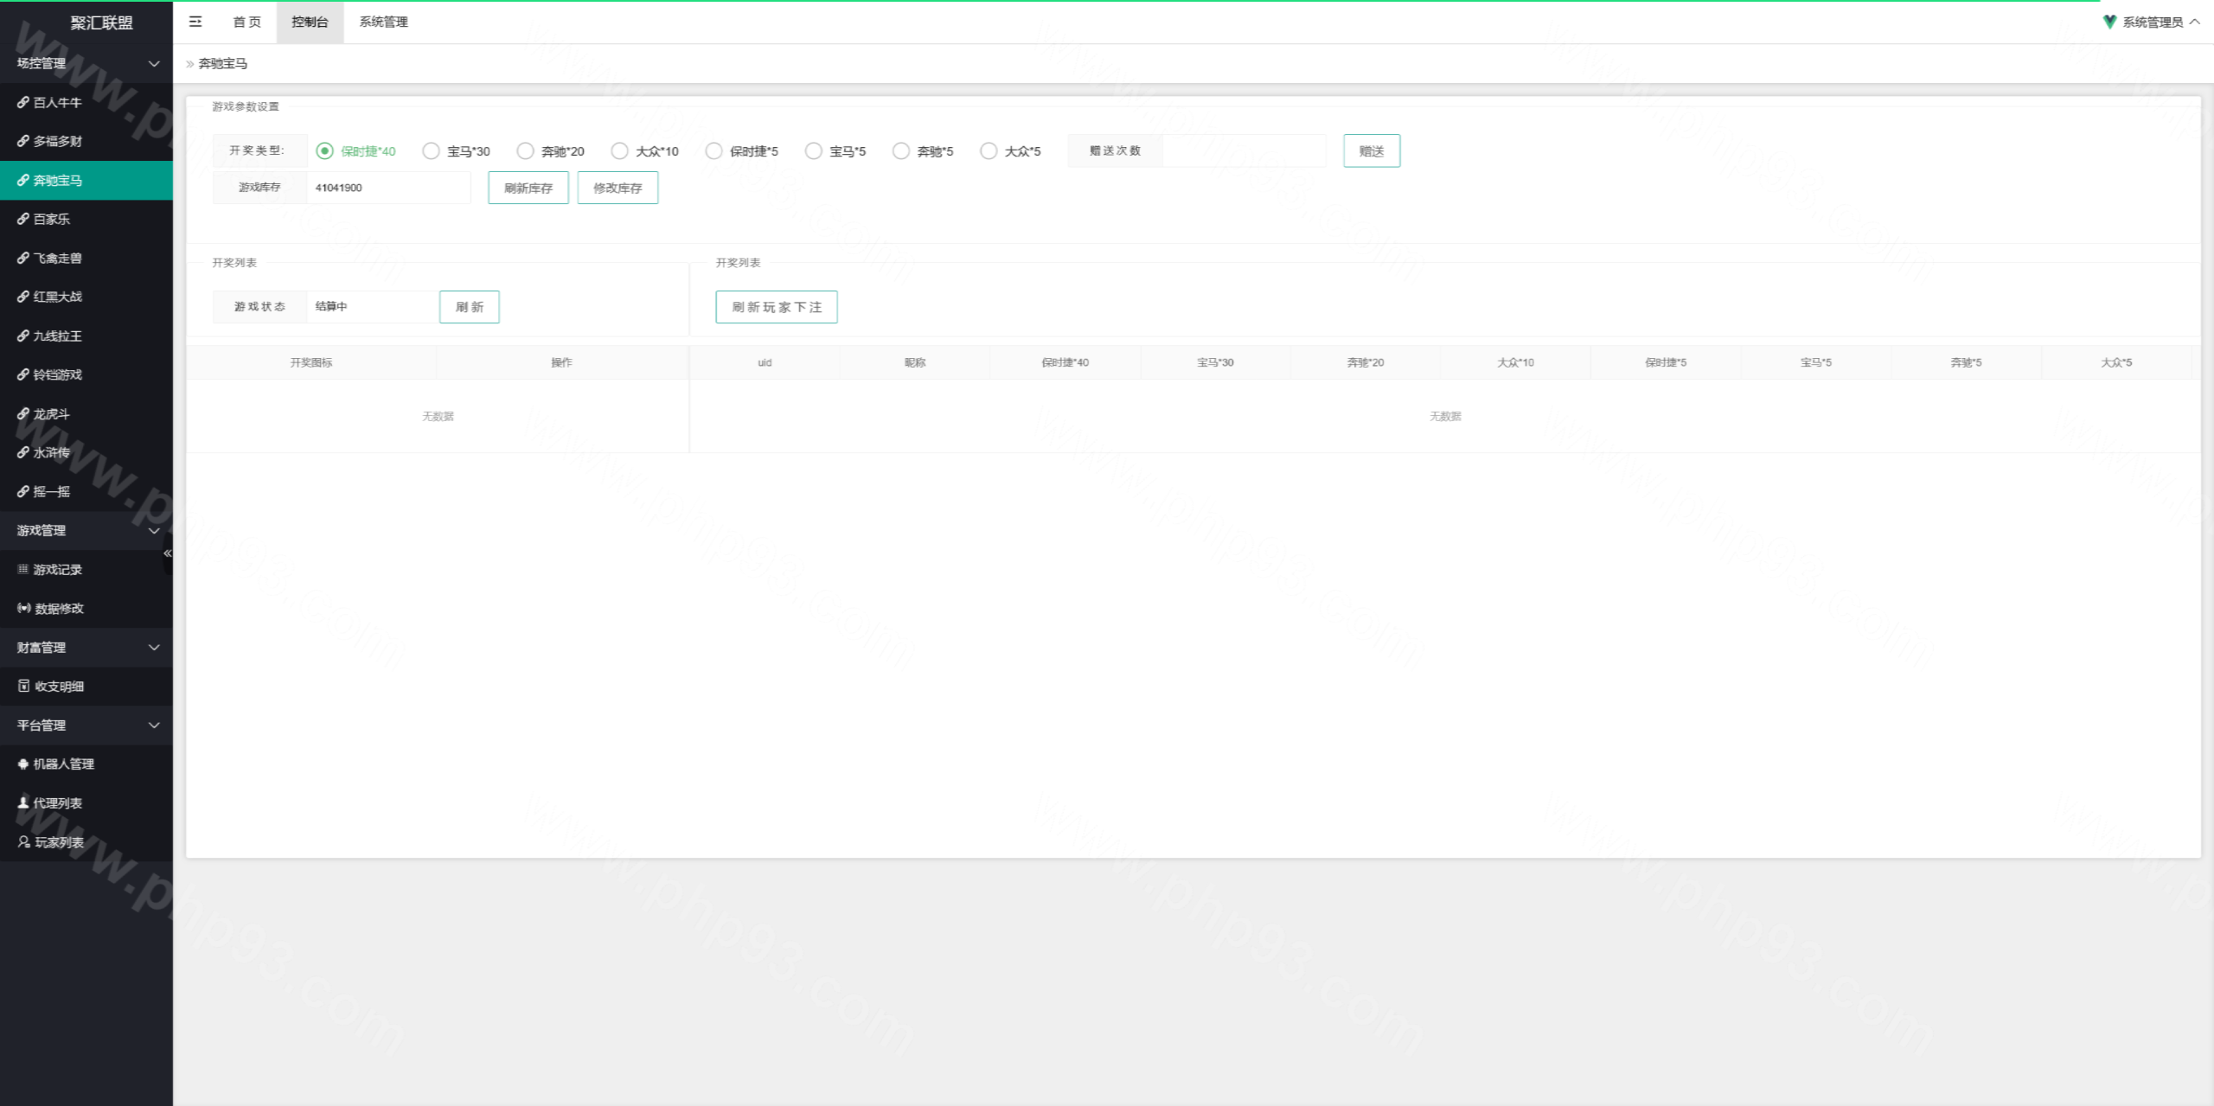Click the sidebar collapse hamburger icon
Image resolution: width=2214 pixels, height=1106 pixels.
[x=195, y=22]
